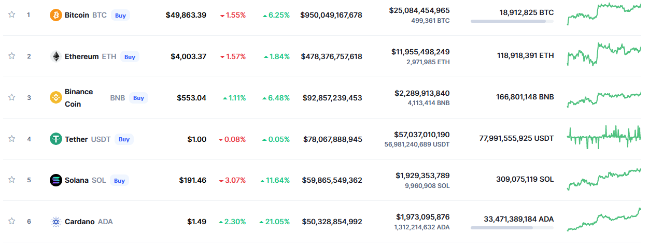The image size is (649, 248).
Task: Add Cardano to watchlist via star
Action: pos(11,221)
